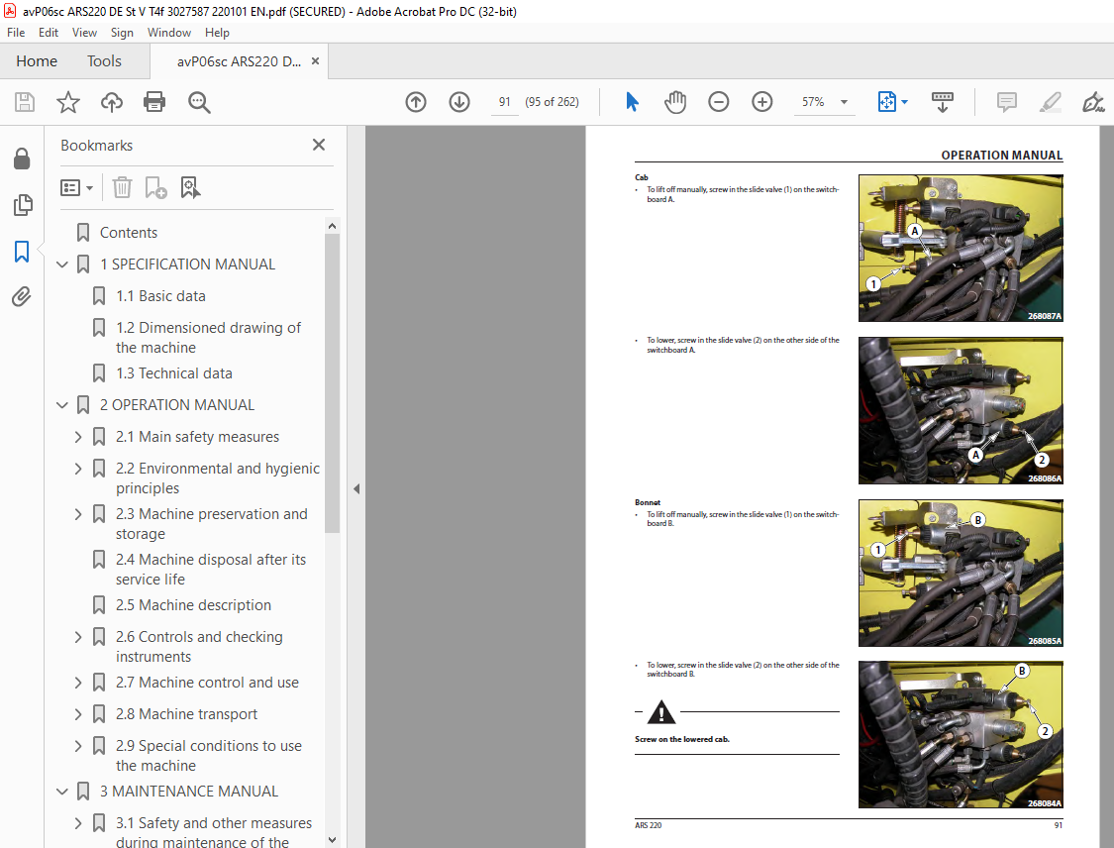Close the Bookmarks panel
Screen dimensions: 1114x848
point(319,145)
